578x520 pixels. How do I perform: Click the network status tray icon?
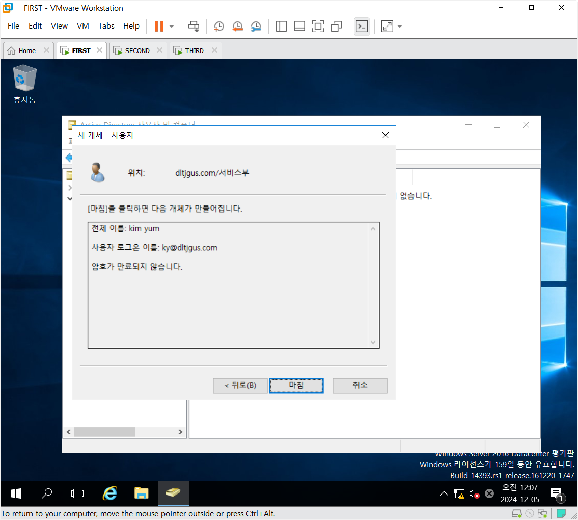(x=459, y=494)
